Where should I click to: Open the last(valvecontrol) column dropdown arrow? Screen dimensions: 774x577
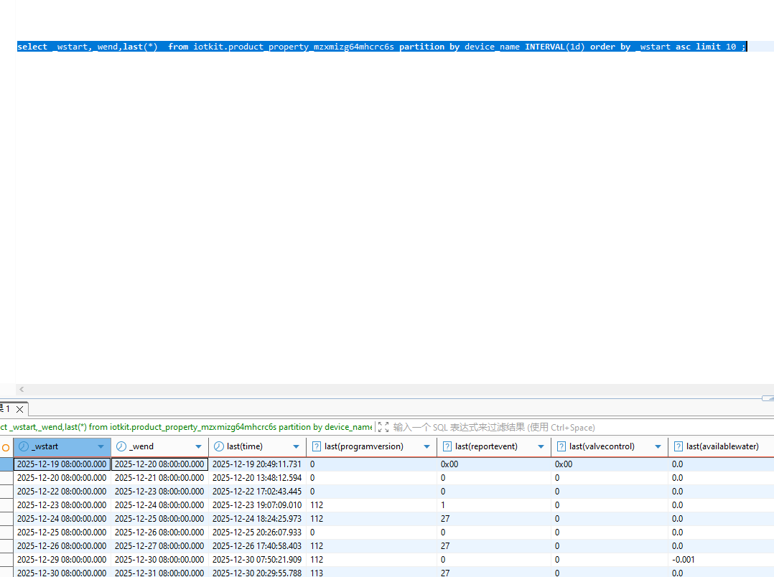tap(658, 446)
